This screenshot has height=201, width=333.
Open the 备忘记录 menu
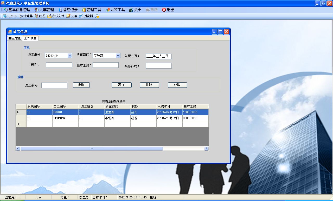68,10
